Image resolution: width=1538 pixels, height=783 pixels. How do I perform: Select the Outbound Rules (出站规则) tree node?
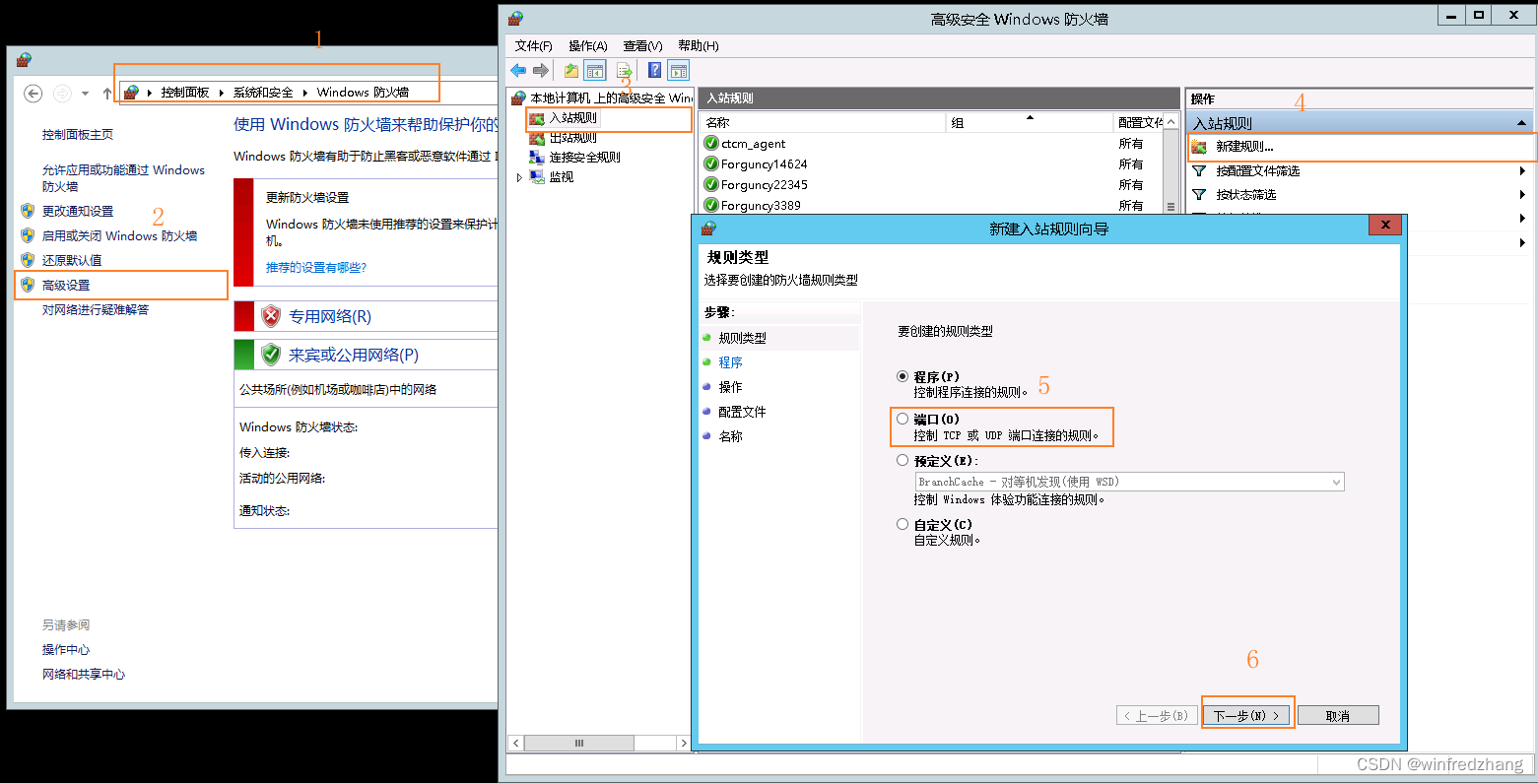point(572,137)
